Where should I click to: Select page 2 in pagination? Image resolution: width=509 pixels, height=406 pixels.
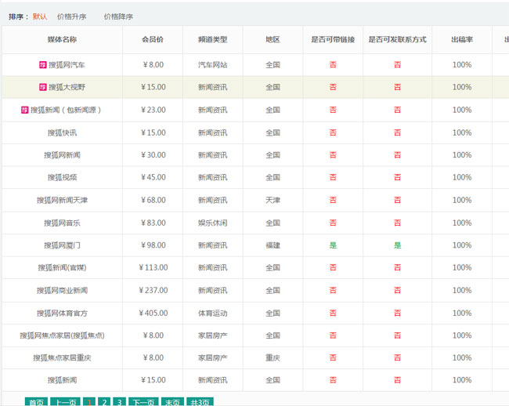pos(104,402)
